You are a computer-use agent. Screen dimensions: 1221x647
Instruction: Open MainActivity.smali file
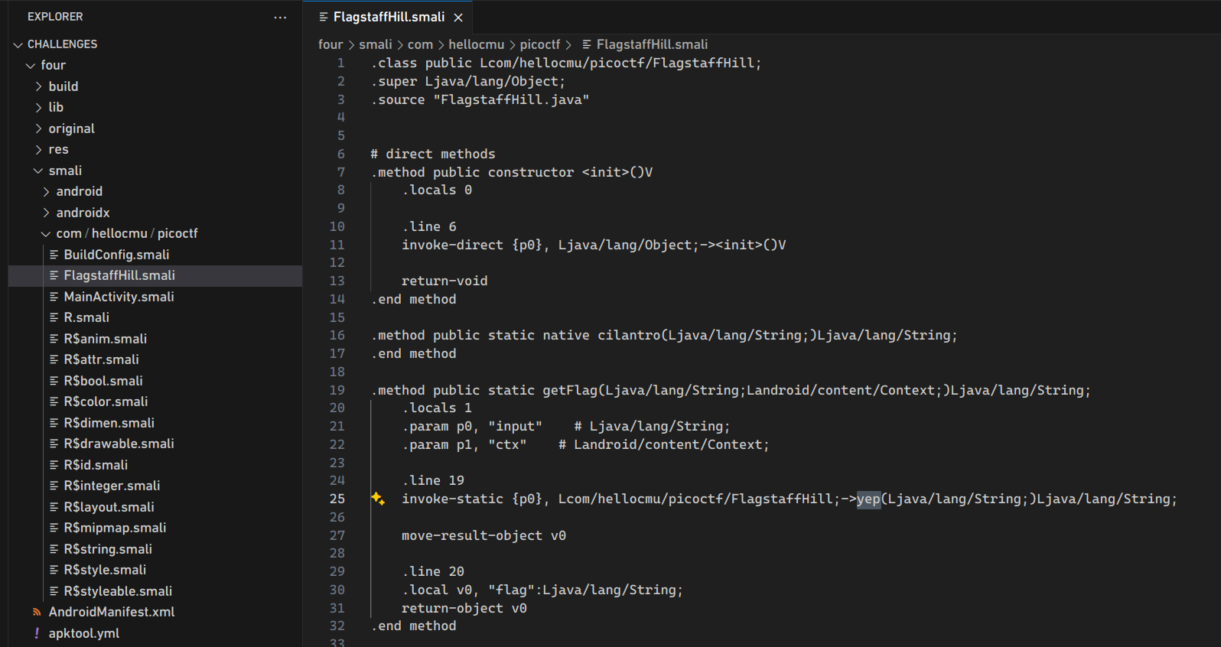pos(155,297)
